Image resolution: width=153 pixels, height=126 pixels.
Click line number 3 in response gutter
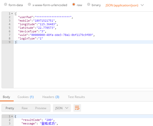tap(9, 123)
